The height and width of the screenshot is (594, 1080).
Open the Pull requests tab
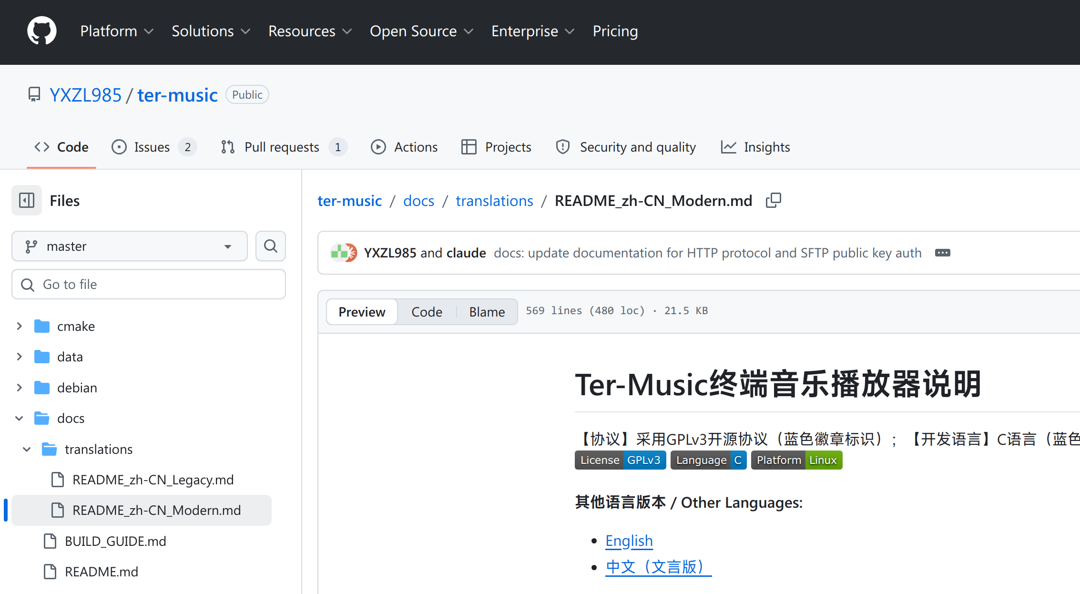tap(284, 147)
